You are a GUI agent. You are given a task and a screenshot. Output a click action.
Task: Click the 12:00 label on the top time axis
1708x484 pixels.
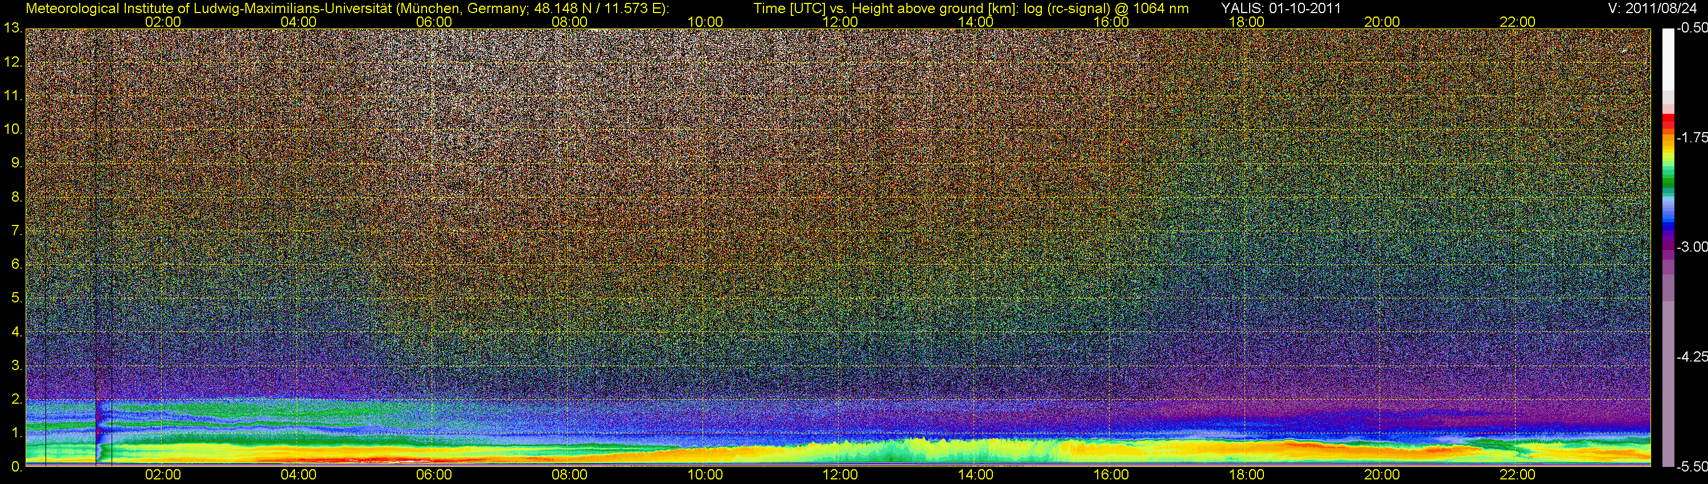840,22
